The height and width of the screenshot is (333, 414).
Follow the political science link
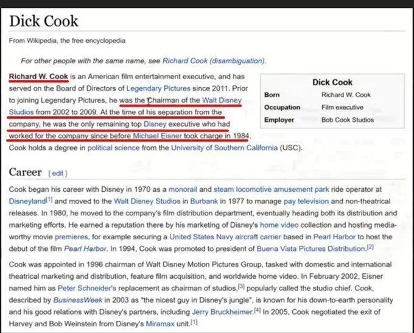(113, 147)
